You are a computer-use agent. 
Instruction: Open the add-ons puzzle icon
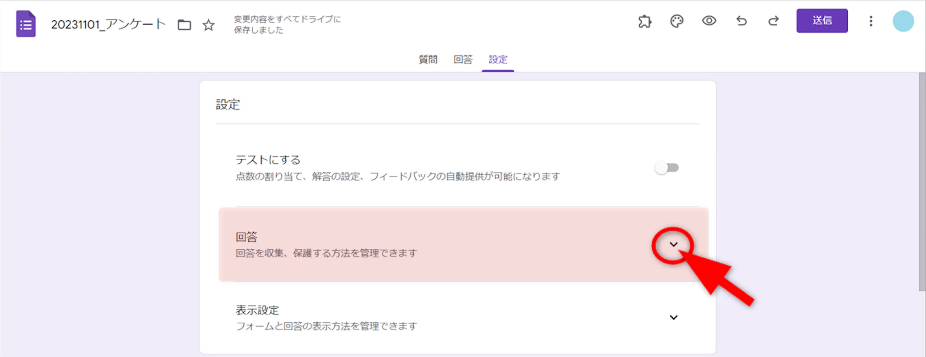click(645, 21)
